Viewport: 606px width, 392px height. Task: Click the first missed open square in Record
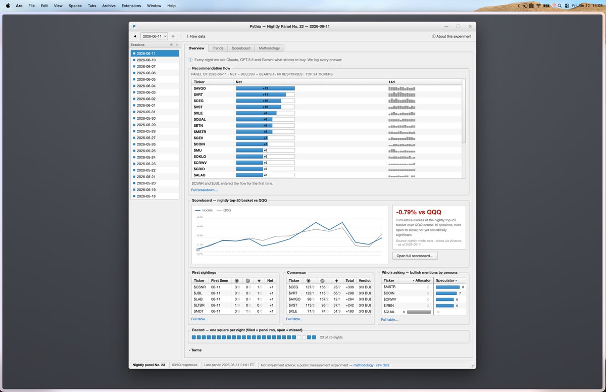299,337
